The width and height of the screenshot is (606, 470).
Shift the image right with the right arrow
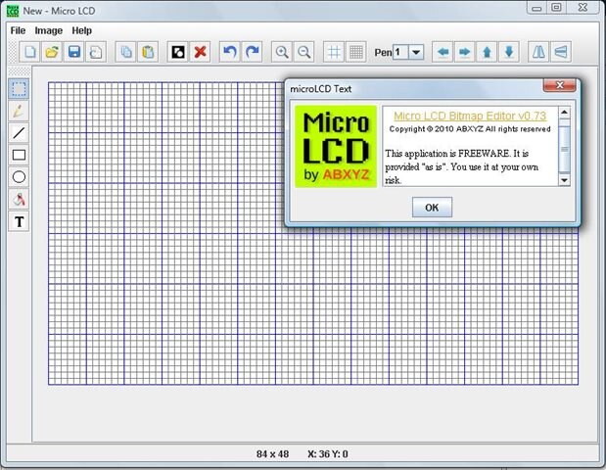click(465, 52)
